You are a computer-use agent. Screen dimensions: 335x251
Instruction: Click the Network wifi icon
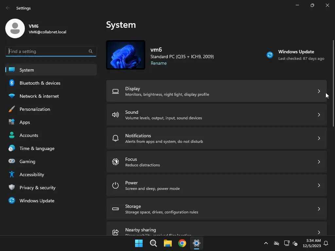click(12, 96)
